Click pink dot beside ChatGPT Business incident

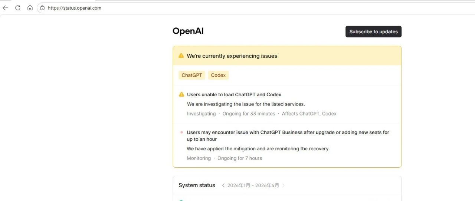(181, 132)
